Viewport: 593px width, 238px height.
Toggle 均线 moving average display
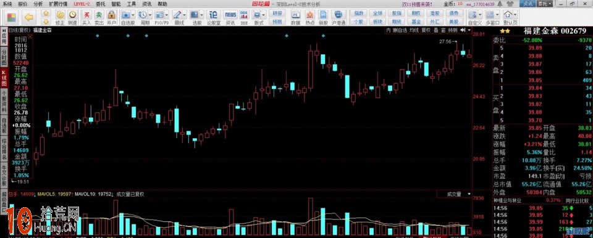click(414, 30)
